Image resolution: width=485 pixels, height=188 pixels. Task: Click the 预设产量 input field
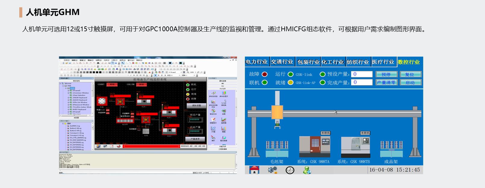[362, 74]
